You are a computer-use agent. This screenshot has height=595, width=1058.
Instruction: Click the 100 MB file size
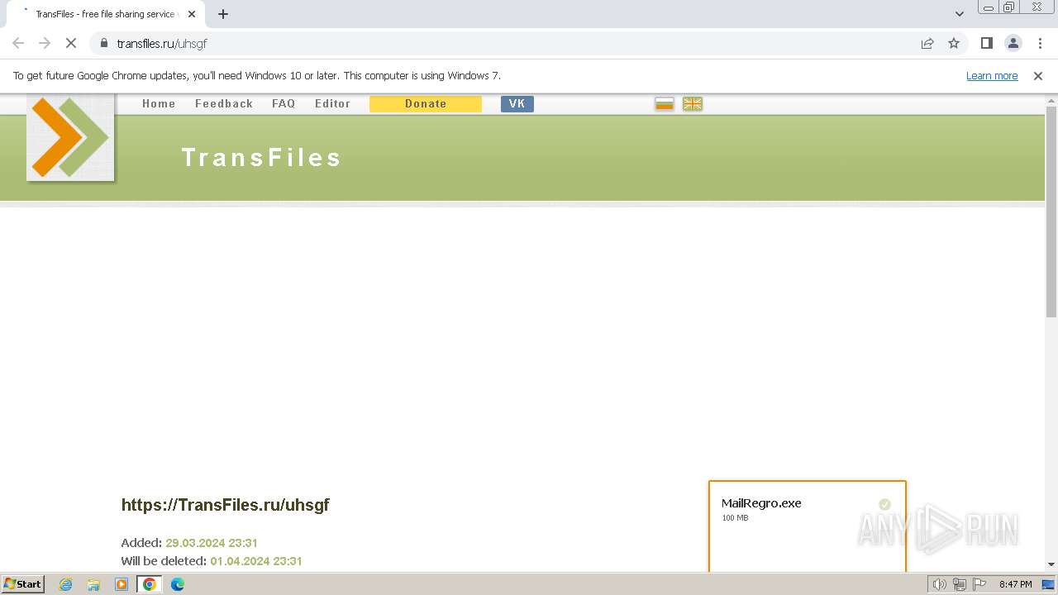coord(735,518)
